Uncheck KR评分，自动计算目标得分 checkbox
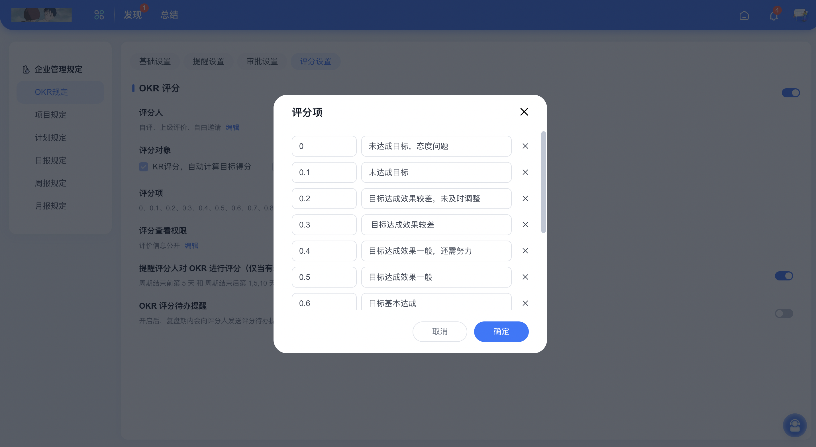The height and width of the screenshot is (447, 816). (144, 167)
